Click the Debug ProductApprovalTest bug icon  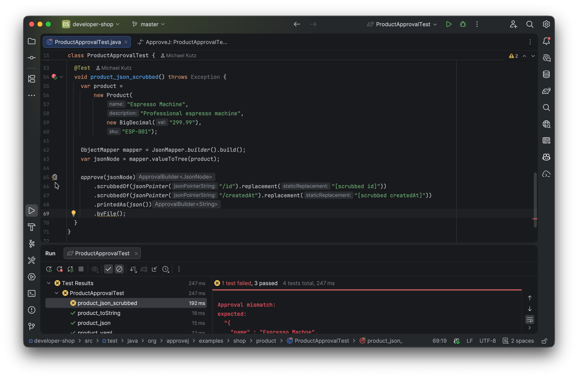click(x=463, y=24)
